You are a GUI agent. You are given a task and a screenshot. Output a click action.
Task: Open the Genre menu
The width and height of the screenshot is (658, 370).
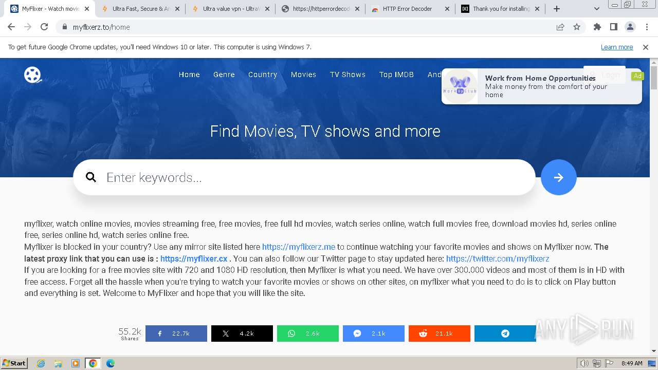224,75
